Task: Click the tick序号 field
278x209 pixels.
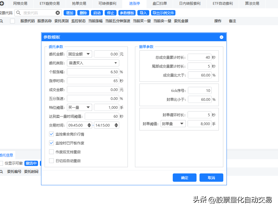Action: point(200,90)
